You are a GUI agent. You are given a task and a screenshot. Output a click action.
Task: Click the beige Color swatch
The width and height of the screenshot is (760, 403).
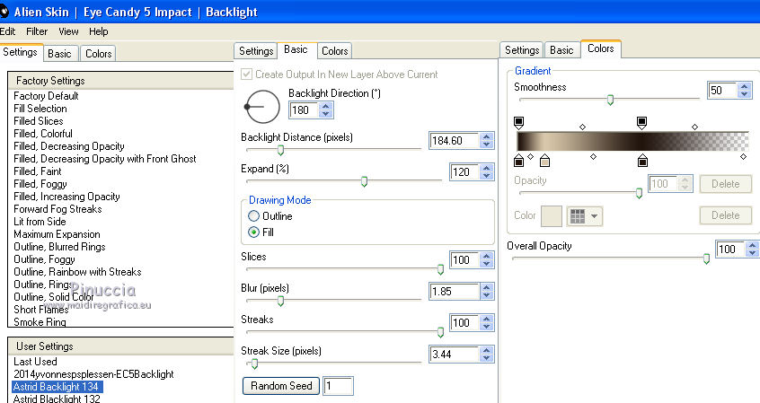click(552, 216)
